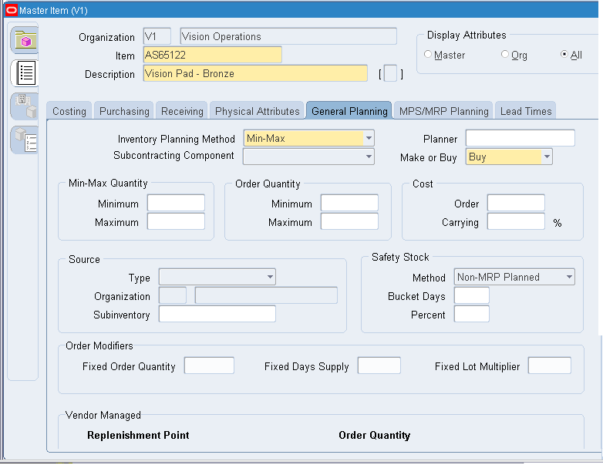Viewport: 603px width, 465px height.
Task: Click Source Organization code field
Action: point(173,295)
